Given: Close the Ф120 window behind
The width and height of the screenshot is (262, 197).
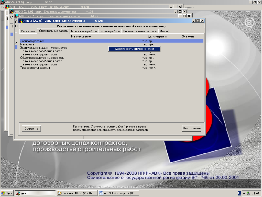Looking at the screenshot, I should point(180,7).
